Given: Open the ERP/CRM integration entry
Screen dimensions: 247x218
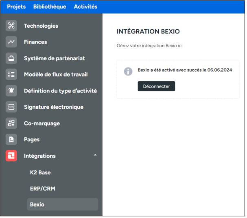Looking at the screenshot, I should (x=42, y=189).
